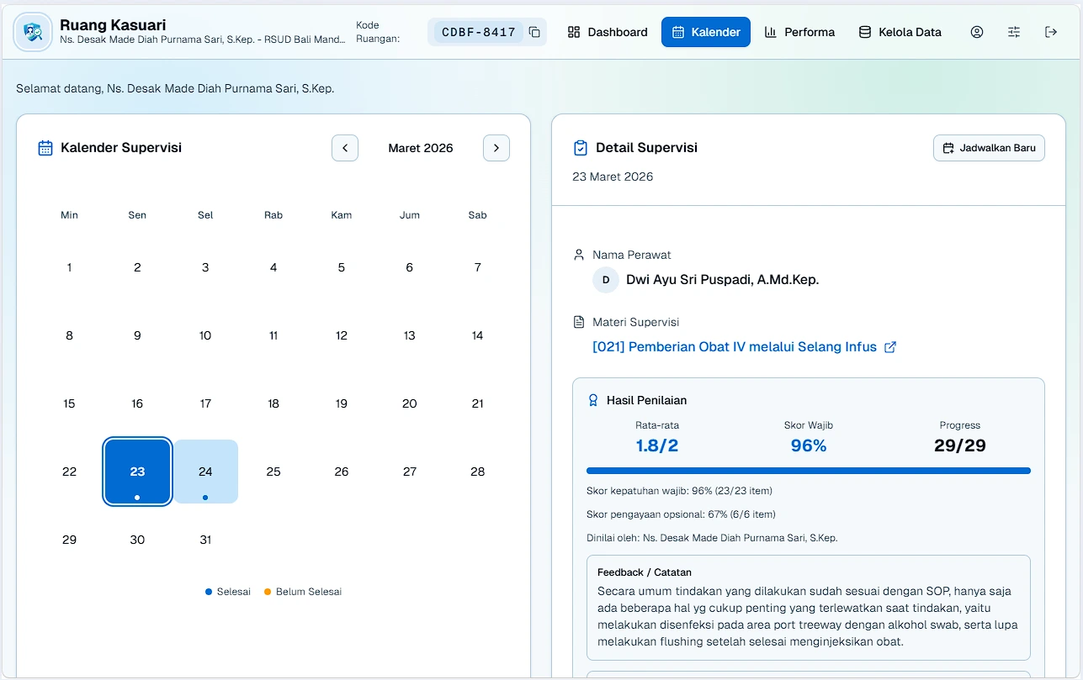This screenshot has height=680, width=1083.
Task: Choose date 21 on the calendar
Action: tap(478, 403)
